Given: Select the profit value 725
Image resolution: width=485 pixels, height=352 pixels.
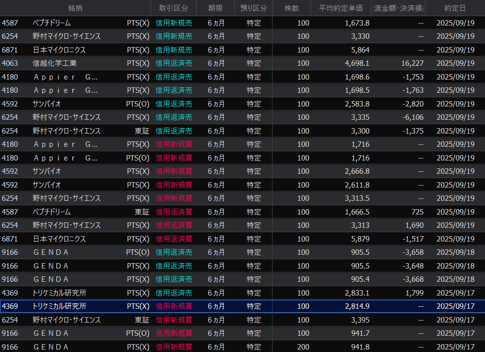Looking at the screenshot, I should (x=418, y=212).
